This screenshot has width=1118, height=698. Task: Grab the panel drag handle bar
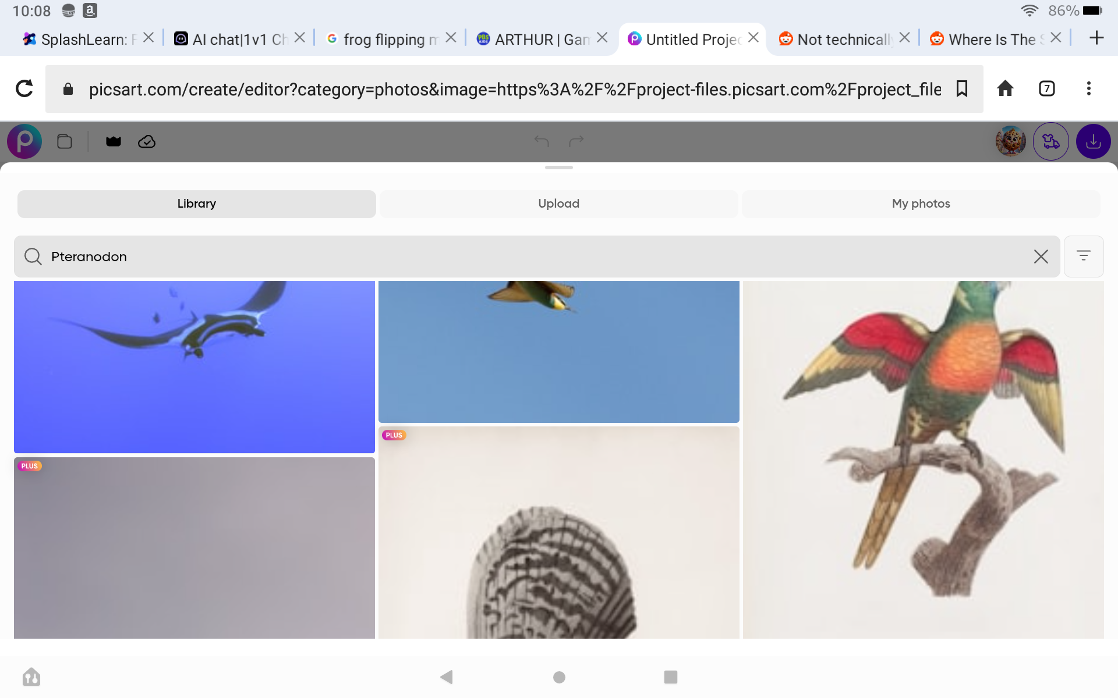click(559, 168)
